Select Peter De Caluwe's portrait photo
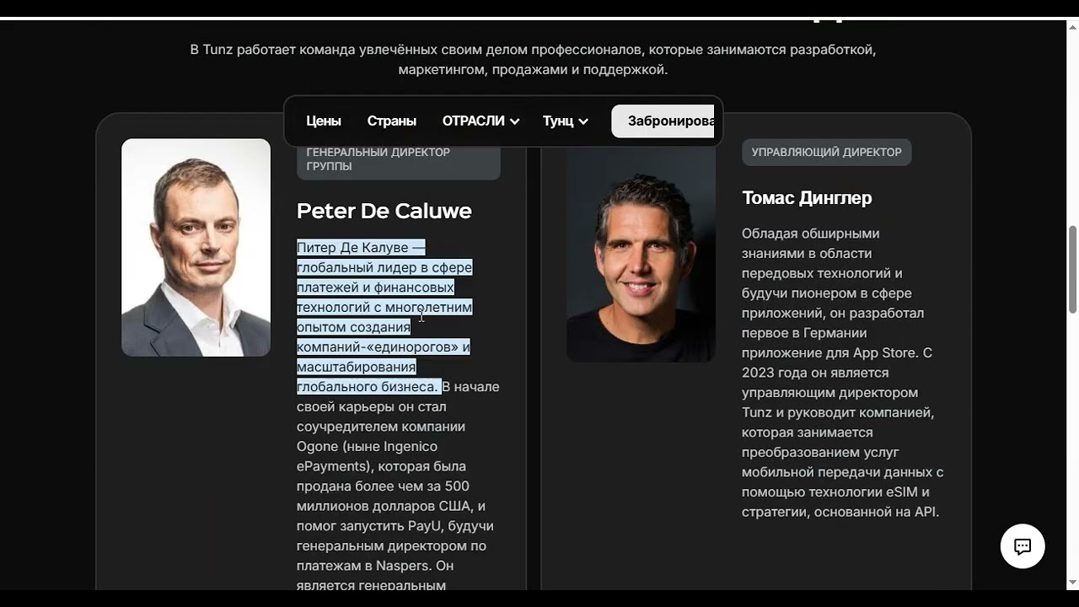This screenshot has width=1079, height=607. point(196,247)
